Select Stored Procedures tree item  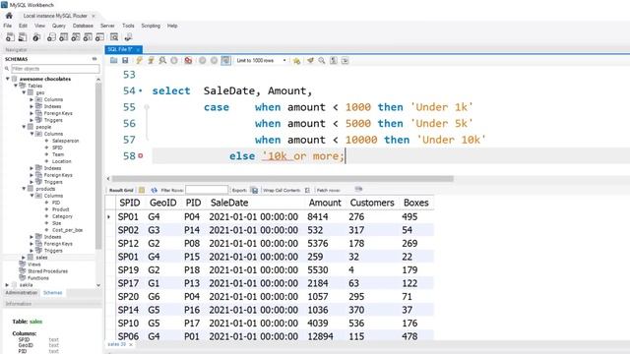47,271
